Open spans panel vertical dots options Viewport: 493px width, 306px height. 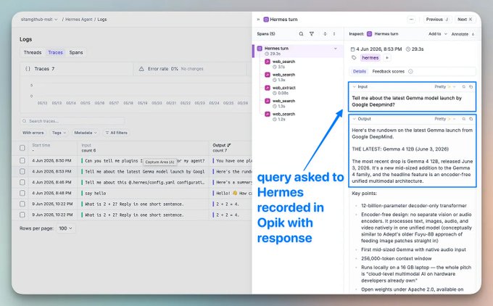coord(334,34)
